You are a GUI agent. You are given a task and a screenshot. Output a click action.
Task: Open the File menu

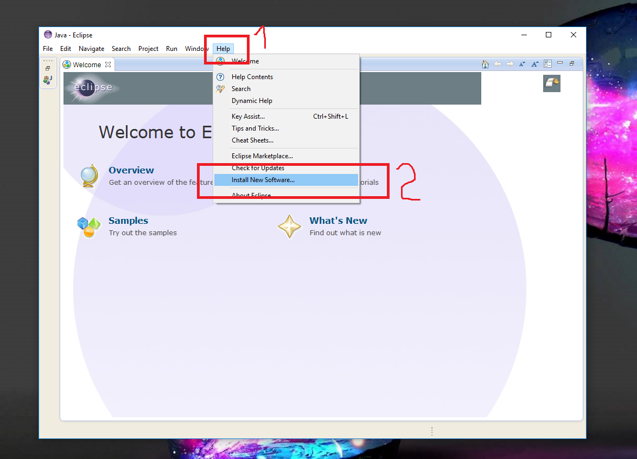click(48, 49)
